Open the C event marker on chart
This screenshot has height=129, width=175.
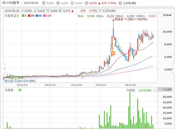coord(109,67)
